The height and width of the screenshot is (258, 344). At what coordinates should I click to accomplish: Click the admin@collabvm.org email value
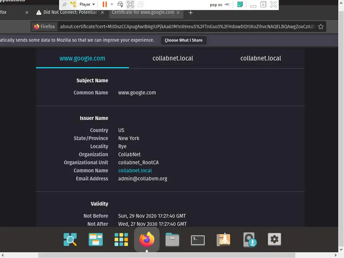pos(142,179)
